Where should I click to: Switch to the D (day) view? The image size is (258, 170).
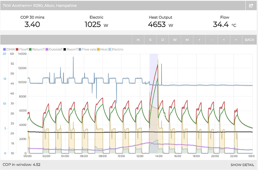click(163, 40)
